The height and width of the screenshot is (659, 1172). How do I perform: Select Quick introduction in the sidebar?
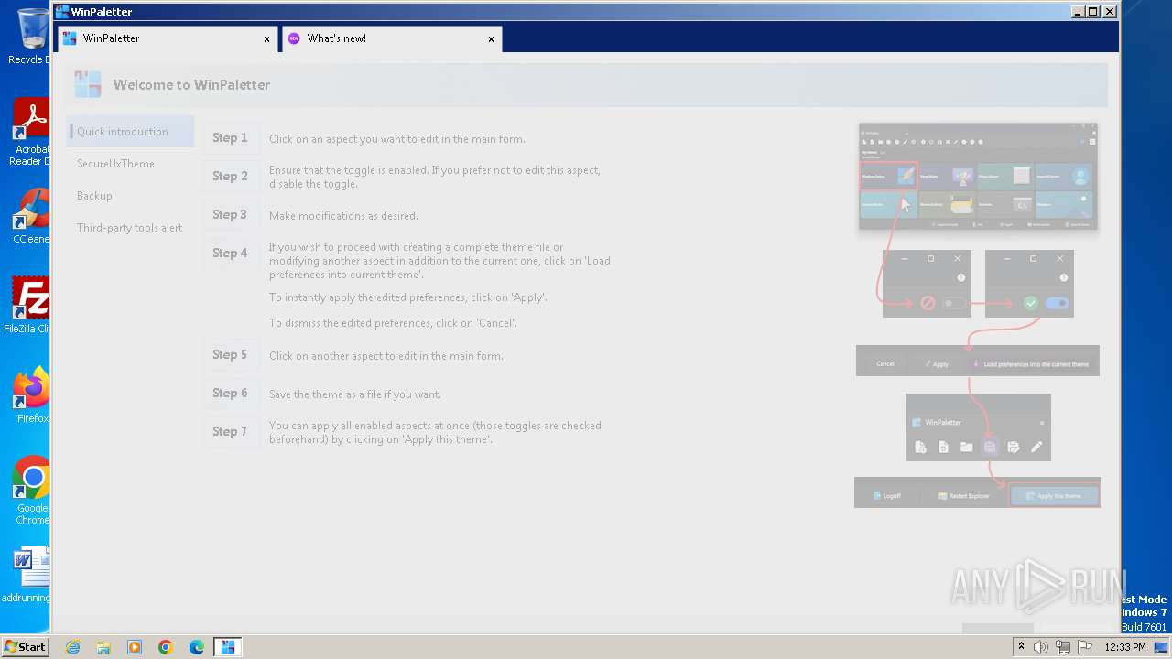[130, 131]
